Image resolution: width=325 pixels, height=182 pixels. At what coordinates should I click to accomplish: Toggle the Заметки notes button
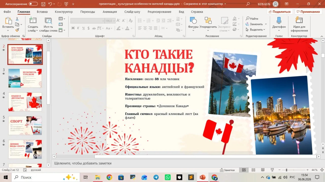pyautogui.click(x=227, y=170)
